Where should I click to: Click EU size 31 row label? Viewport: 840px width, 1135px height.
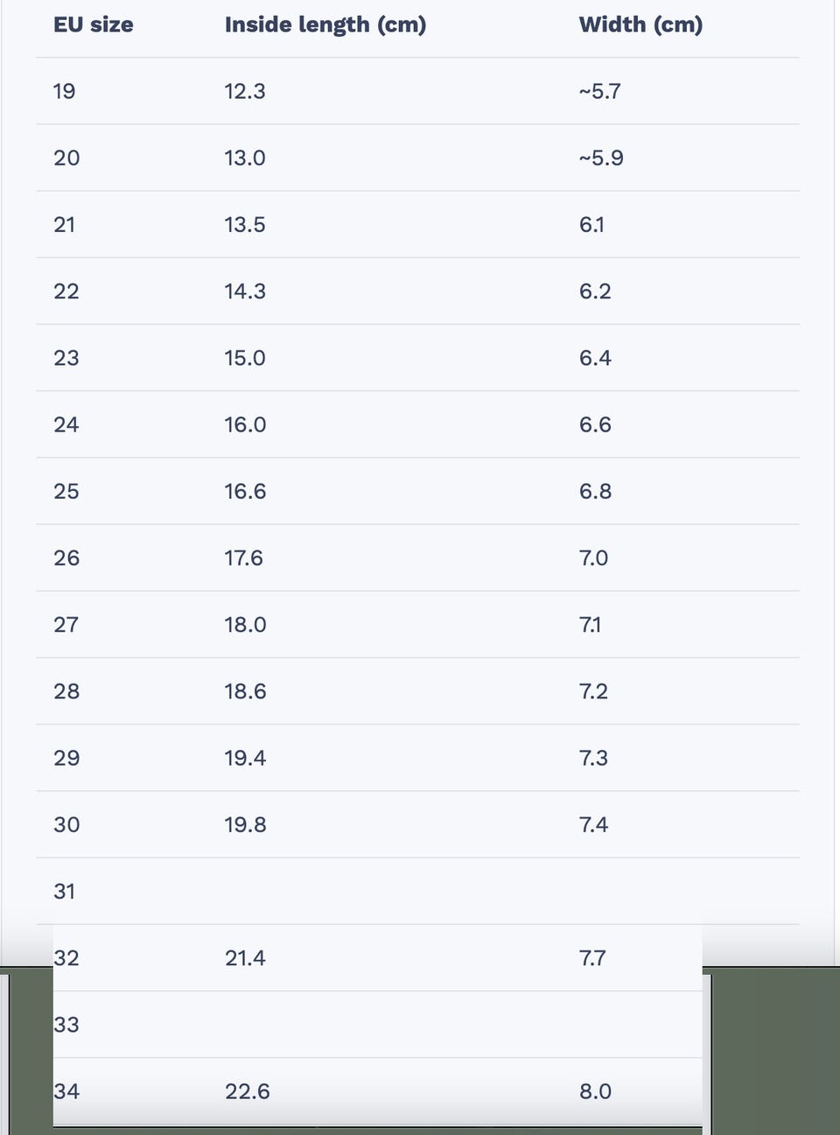tap(65, 891)
